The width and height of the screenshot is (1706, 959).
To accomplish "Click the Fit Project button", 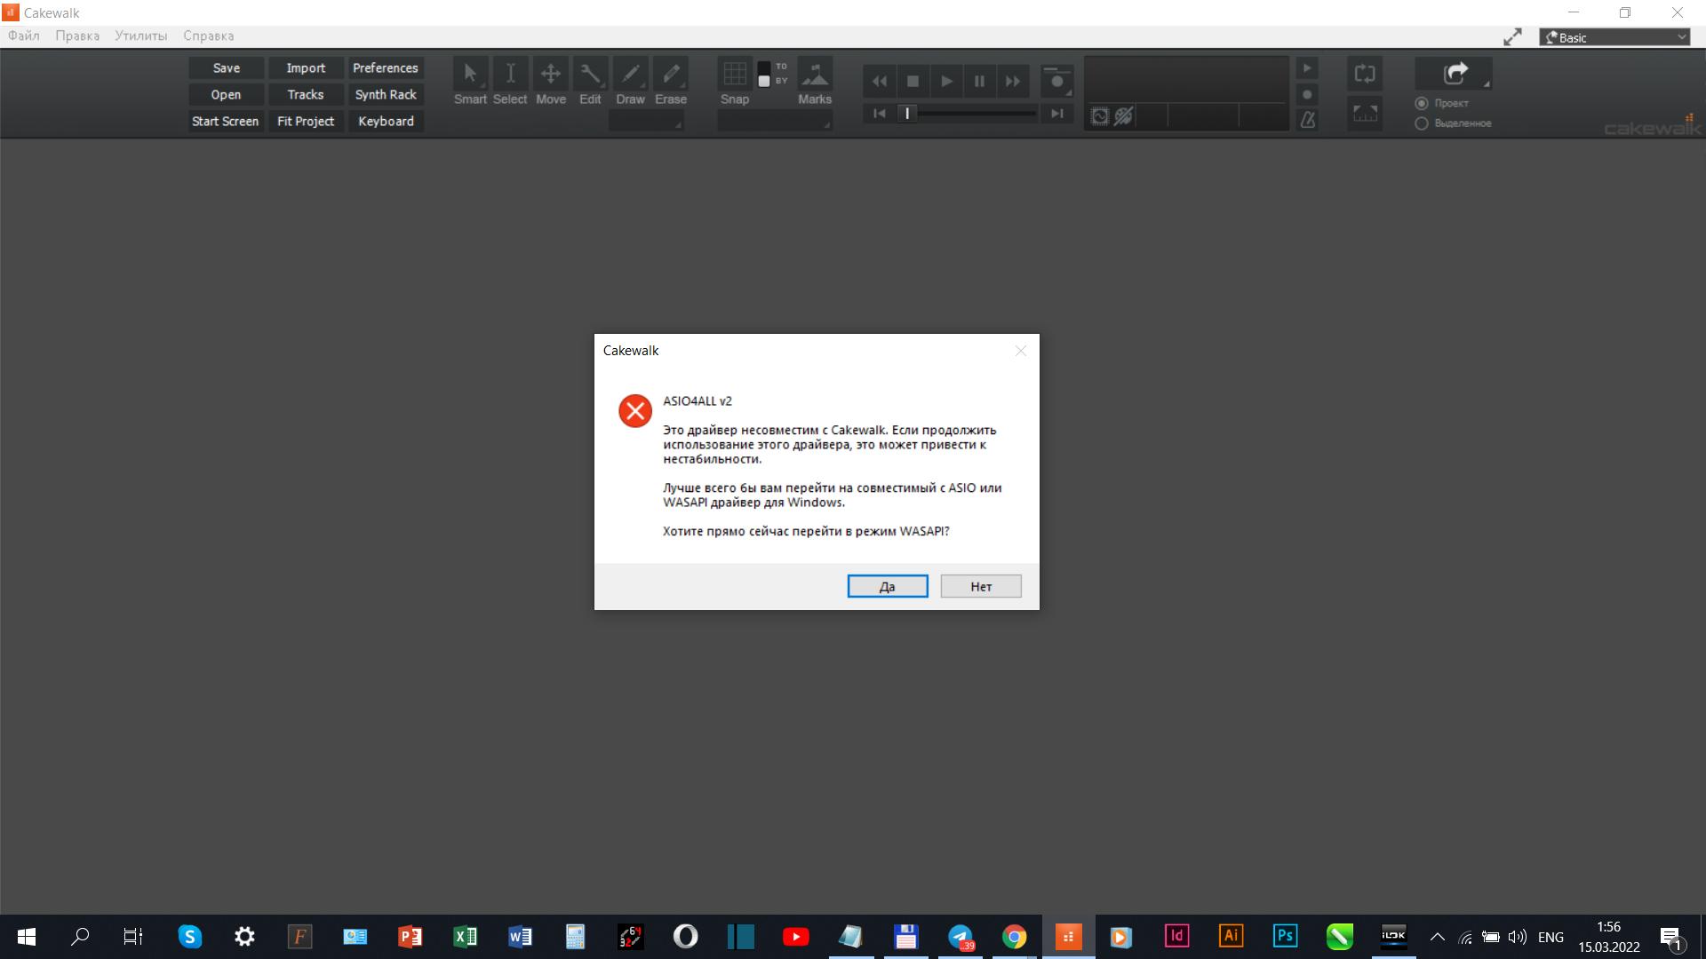I will pos(306,122).
